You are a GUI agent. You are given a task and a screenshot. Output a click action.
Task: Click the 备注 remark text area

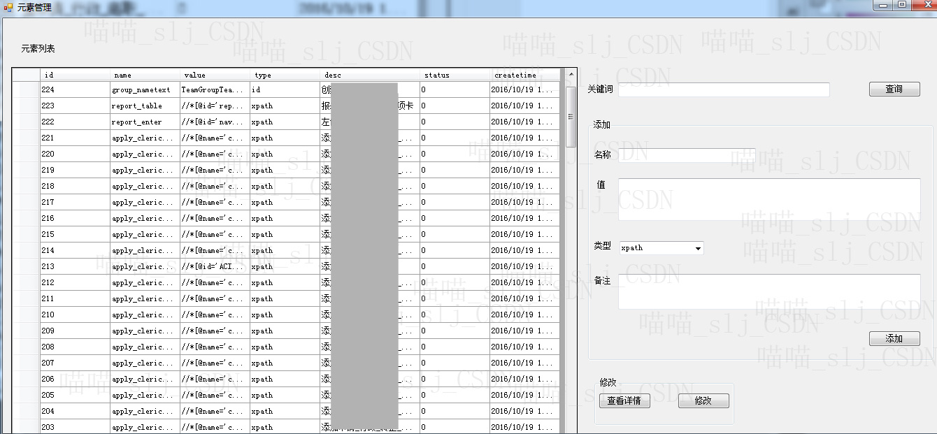click(768, 291)
